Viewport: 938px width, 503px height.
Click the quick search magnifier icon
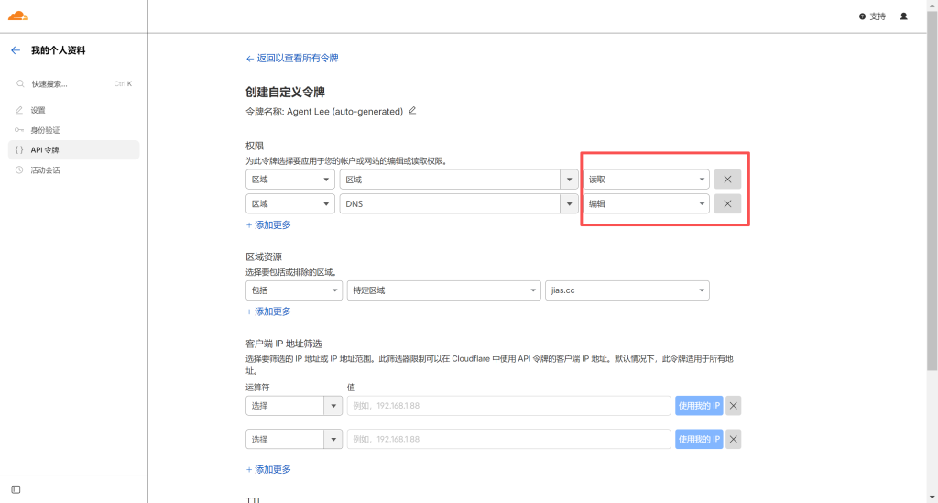(x=20, y=83)
